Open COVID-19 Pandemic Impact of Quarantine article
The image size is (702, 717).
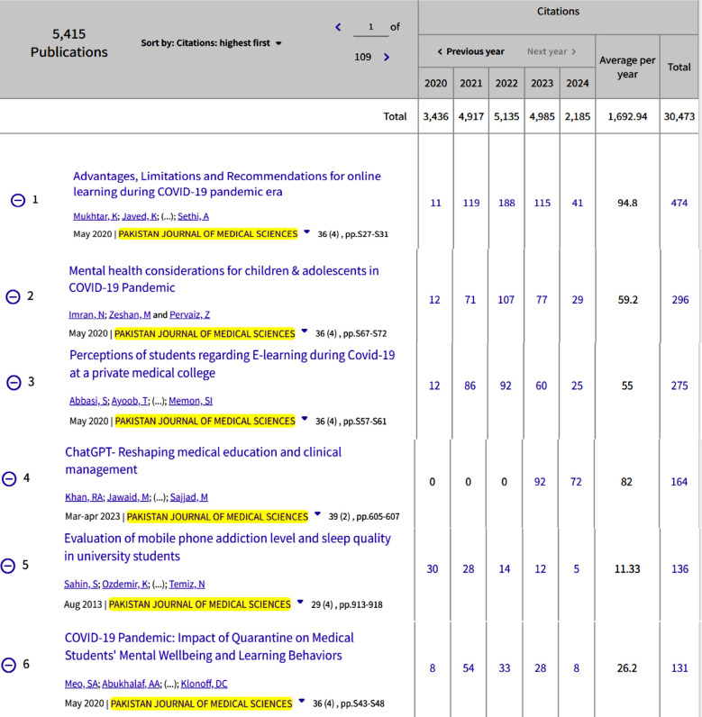209,647
